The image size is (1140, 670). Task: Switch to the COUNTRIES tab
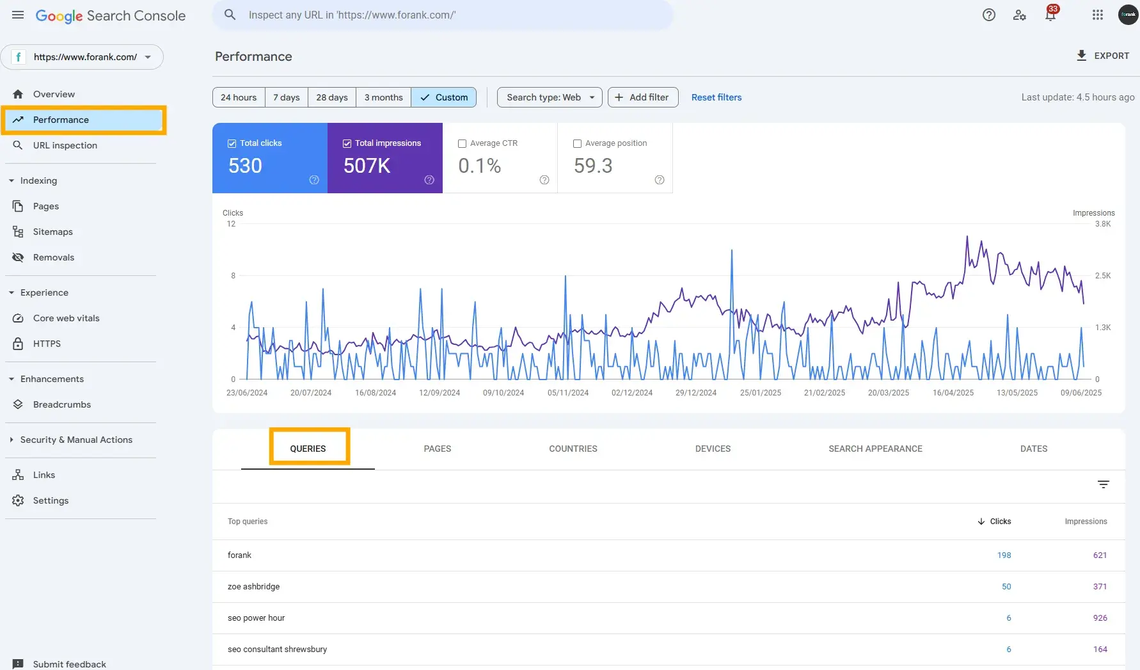(x=573, y=449)
